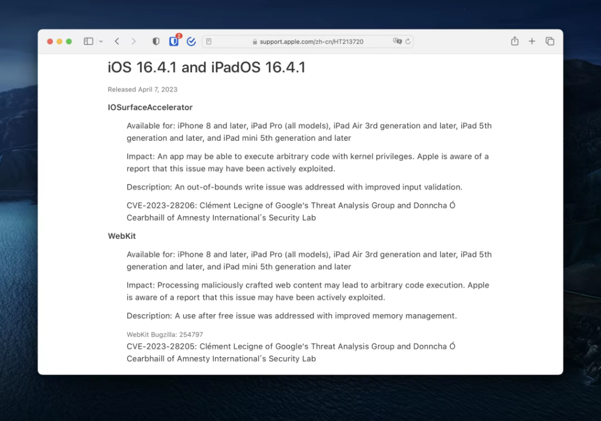This screenshot has width=601, height=421.
Task: Open the Bitwarden extension with red badge
Action: click(x=174, y=42)
